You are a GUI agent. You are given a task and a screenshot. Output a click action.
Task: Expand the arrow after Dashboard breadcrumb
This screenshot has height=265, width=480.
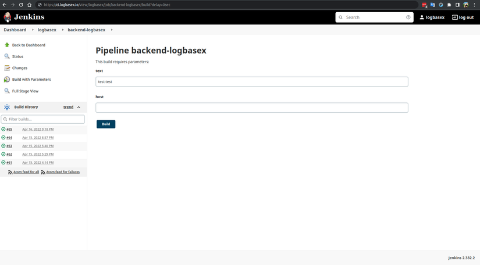coord(33,30)
